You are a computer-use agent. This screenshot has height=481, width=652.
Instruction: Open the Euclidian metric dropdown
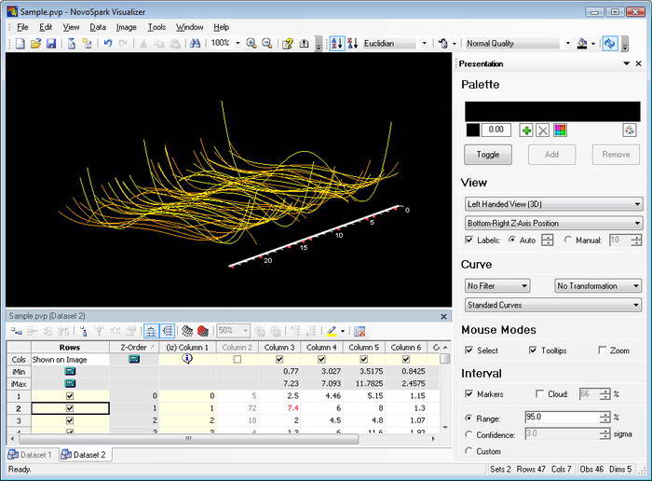click(x=424, y=43)
